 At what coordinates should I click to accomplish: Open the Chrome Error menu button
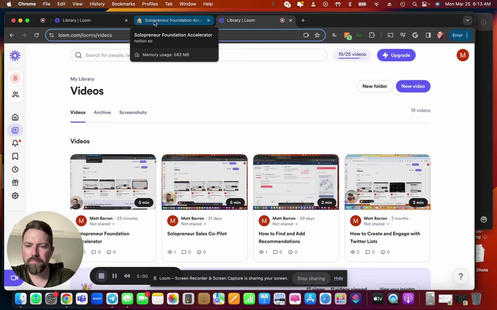coord(460,35)
